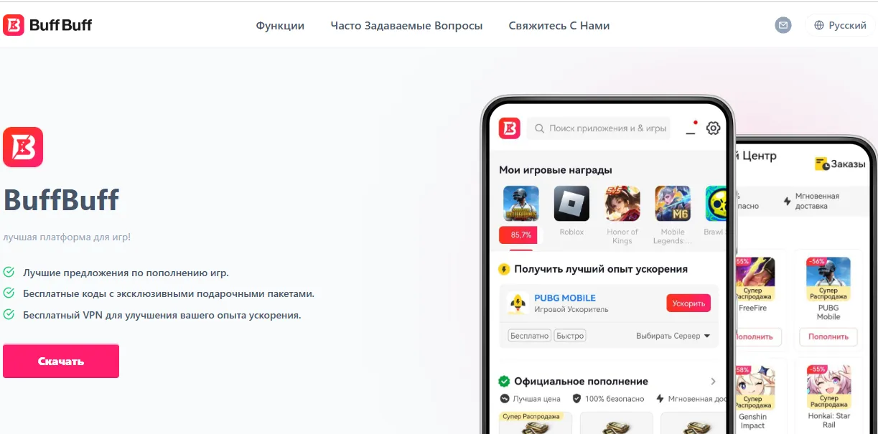Image resolution: width=878 pixels, height=434 pixels.
Task: Click Пополнить under PUBG Mobile
Action: click(x=828, y=336)
